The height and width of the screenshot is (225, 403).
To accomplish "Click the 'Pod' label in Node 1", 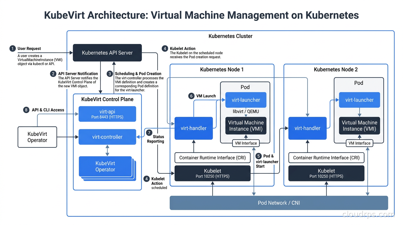I will tap(245, 87).
